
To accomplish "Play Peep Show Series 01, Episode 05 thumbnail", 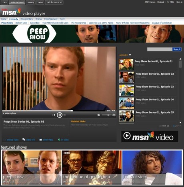I will pyautogui.click(x=126, y=116).
